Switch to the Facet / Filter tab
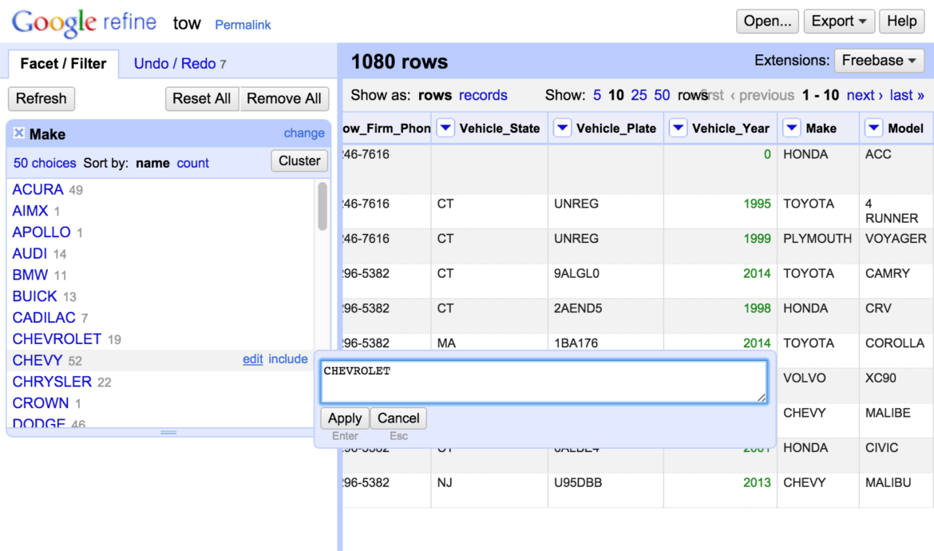934x551 pixels. [x=63, y=64]
